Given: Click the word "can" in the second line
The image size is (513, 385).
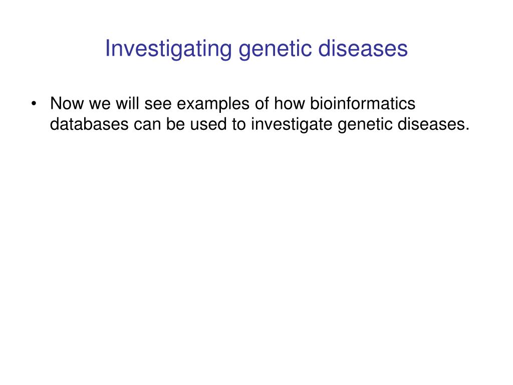Looking at the screenshot, I should click(x=147, y=125).
